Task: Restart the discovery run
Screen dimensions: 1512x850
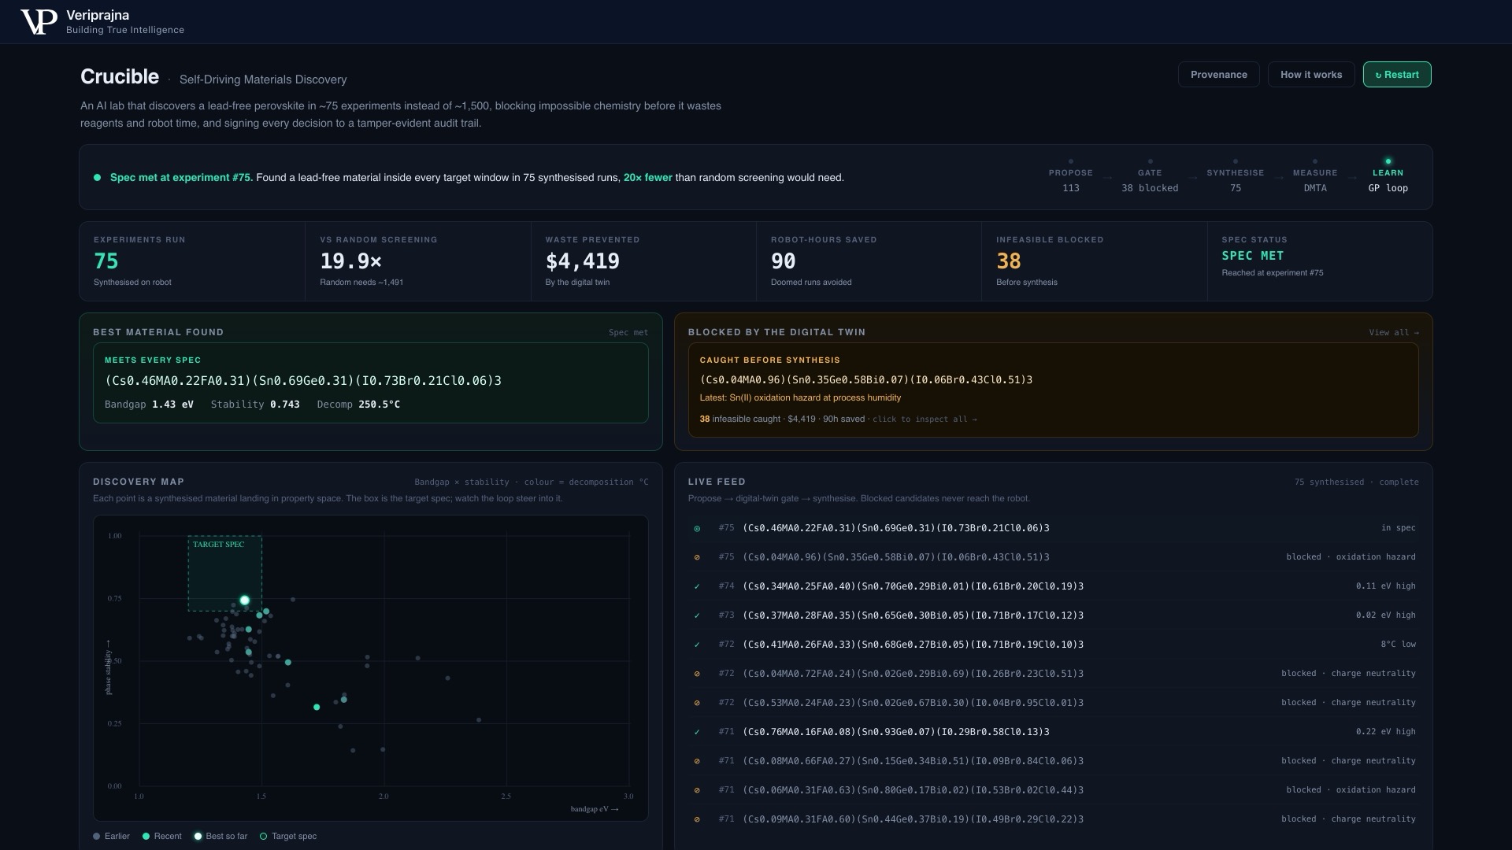Action: (1397, 75)
